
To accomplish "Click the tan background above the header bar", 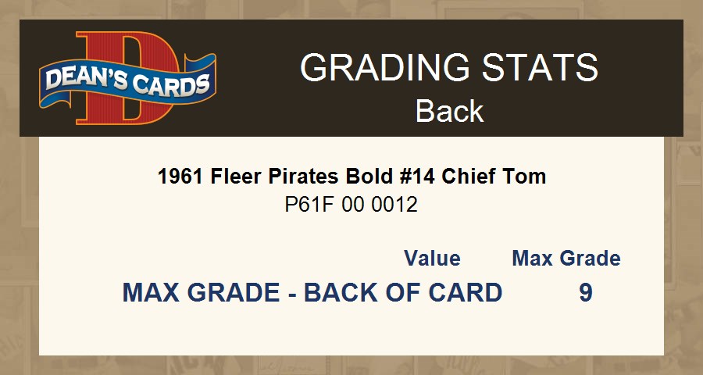I will pyautogui.click(x=351, y=9).
